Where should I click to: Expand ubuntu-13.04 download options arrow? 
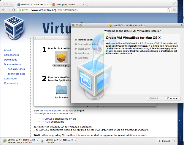(x=37, y=141)
